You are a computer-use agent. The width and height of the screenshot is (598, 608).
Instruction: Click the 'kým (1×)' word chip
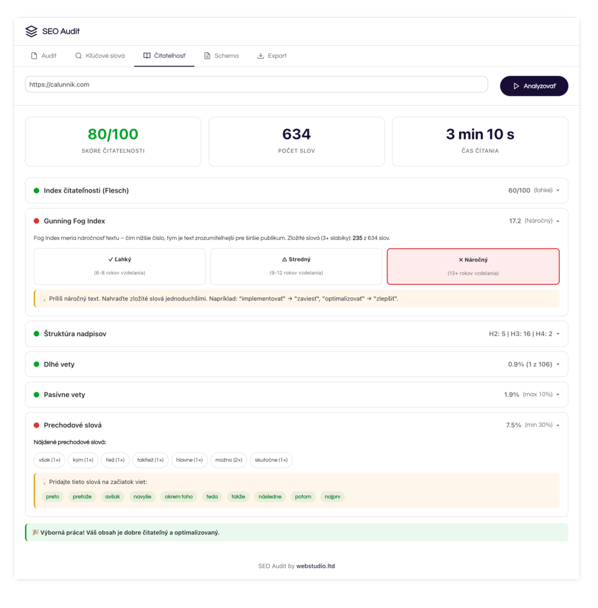tap(83, 460)
